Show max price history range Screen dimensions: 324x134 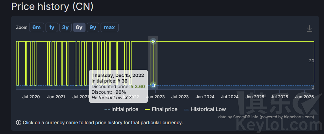pos(109,28)
